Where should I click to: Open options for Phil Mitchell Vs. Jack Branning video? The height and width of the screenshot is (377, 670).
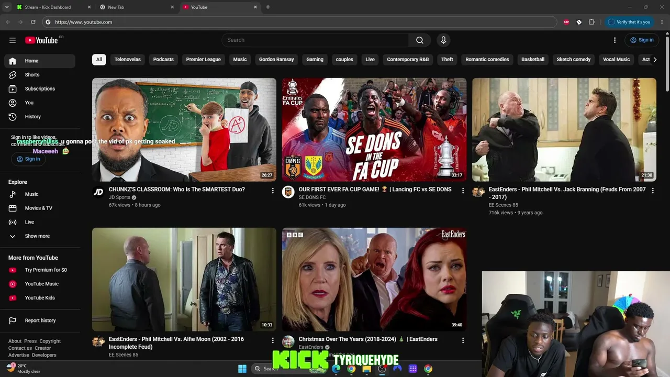point(653,191)
